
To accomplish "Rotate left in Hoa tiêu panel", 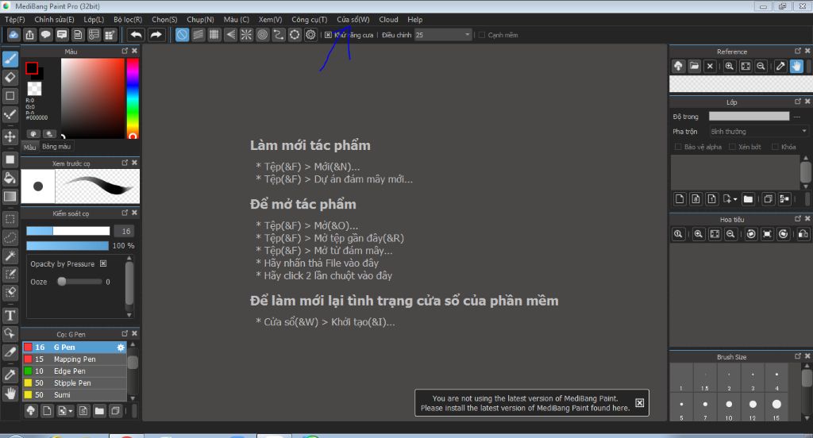I will point(751,234).
